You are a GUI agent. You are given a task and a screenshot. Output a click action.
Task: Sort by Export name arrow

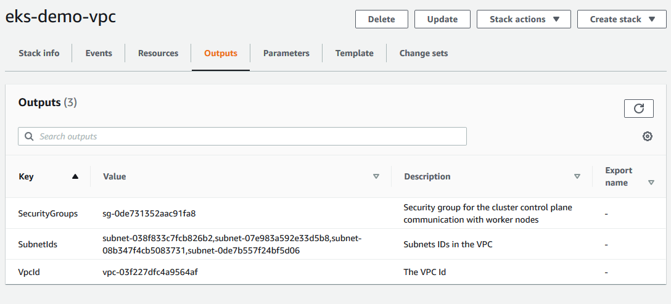651,183
